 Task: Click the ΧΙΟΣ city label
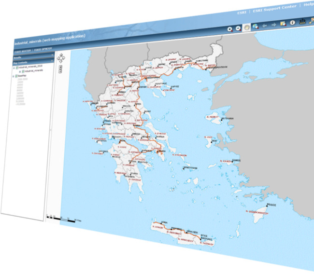(x=214, y=141)
